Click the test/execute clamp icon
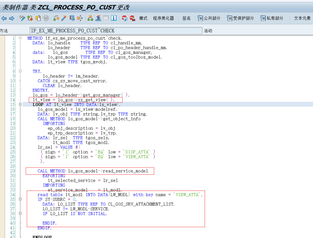Screen dimensions: 313x238 point(72,18)
